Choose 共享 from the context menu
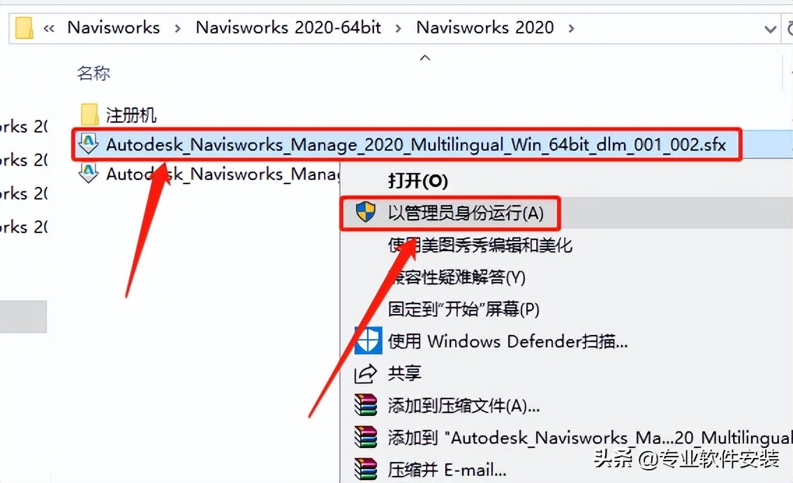Screen dimensions: 793x483 point(405,373)
